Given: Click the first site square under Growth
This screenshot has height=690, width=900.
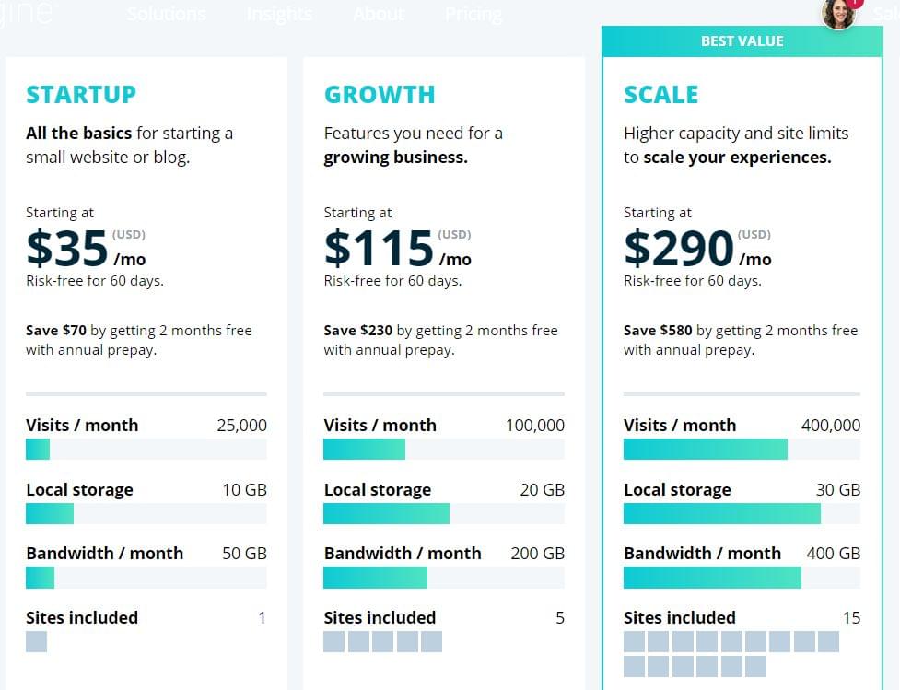Looking at the screenshot, I should pos(334,641).
